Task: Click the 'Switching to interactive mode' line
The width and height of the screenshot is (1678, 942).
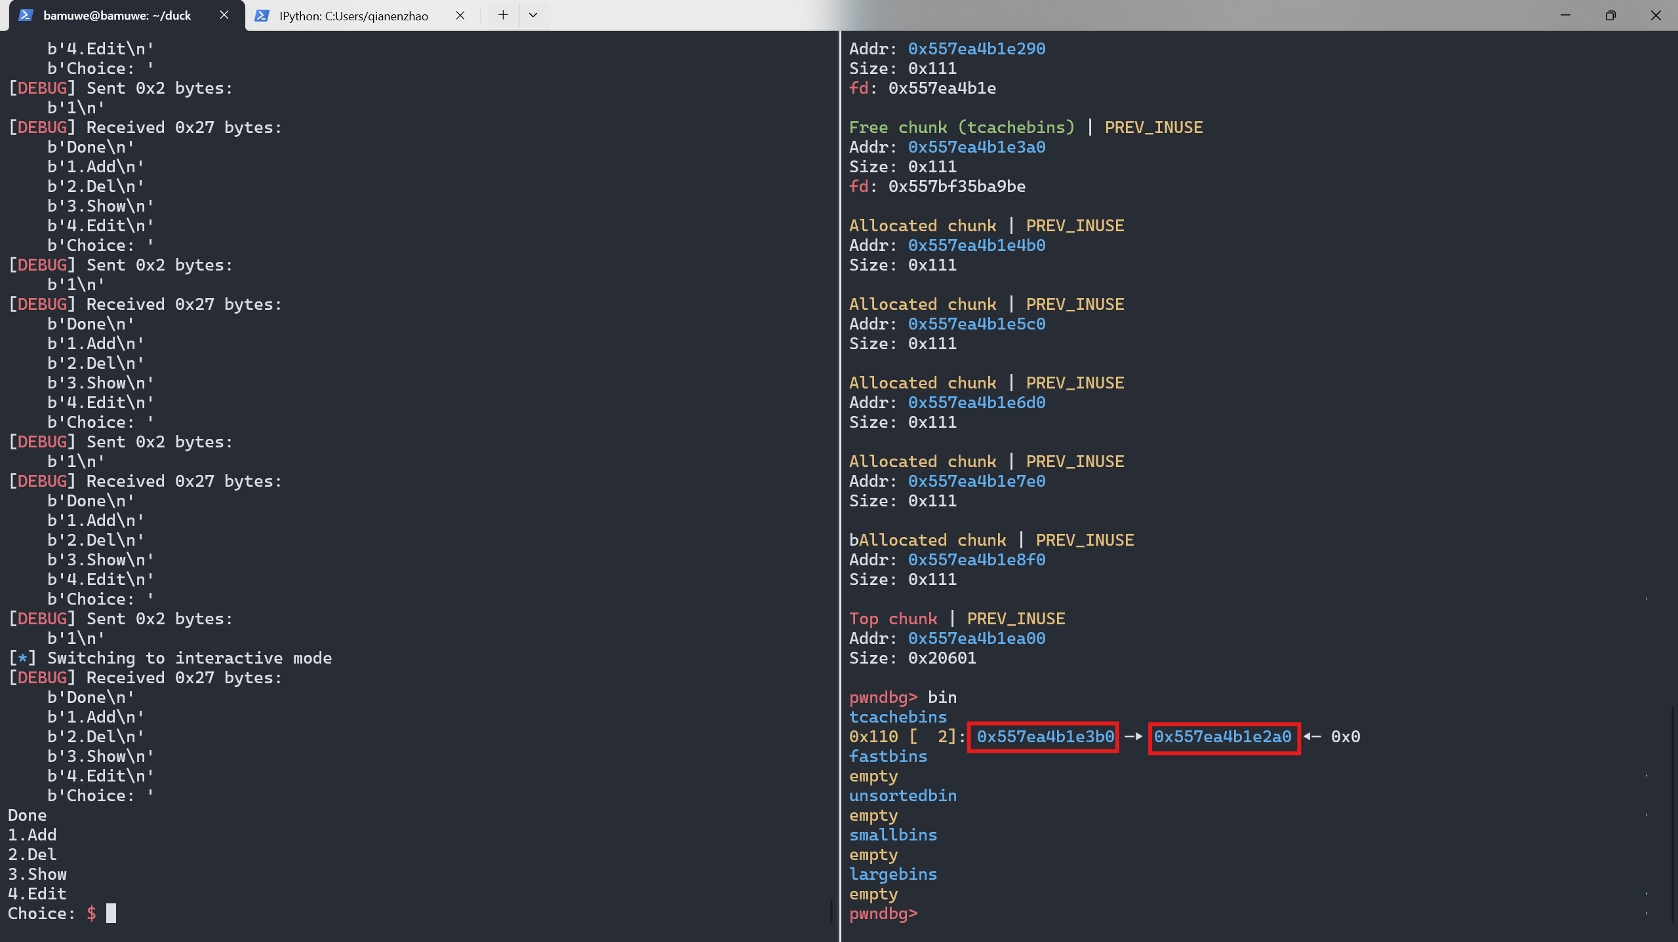Action: coord(170,658)
